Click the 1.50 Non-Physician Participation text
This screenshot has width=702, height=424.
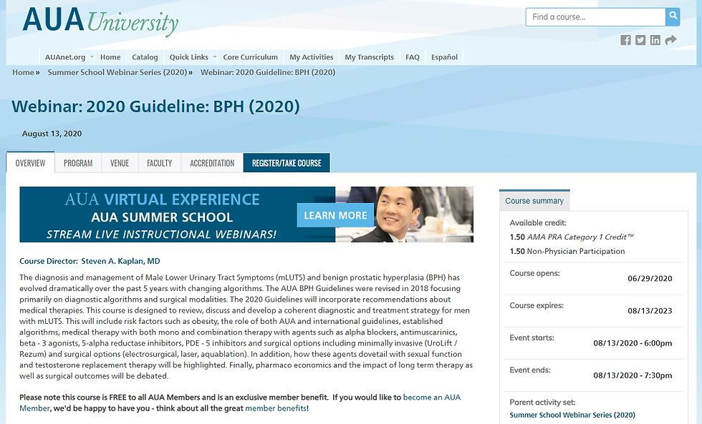coord(567,251)
